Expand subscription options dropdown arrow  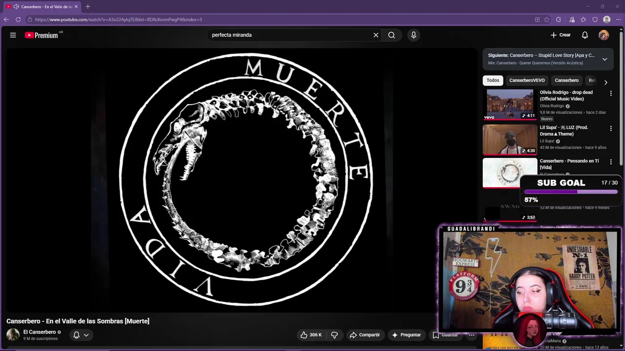(x=86, y=335)
